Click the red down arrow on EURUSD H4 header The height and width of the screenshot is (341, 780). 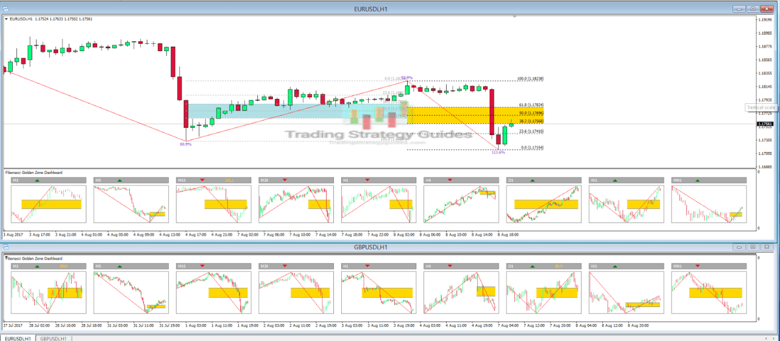click(x=450, y=181)
